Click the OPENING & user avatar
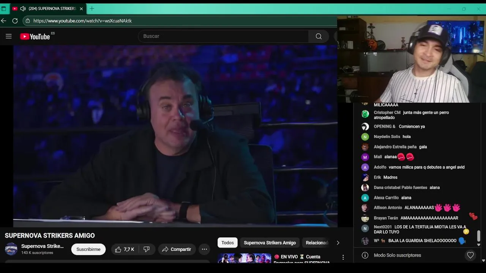 [x=365, y=127]
